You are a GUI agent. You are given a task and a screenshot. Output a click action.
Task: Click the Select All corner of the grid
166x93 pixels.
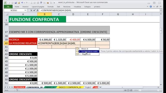pos(6,14)
